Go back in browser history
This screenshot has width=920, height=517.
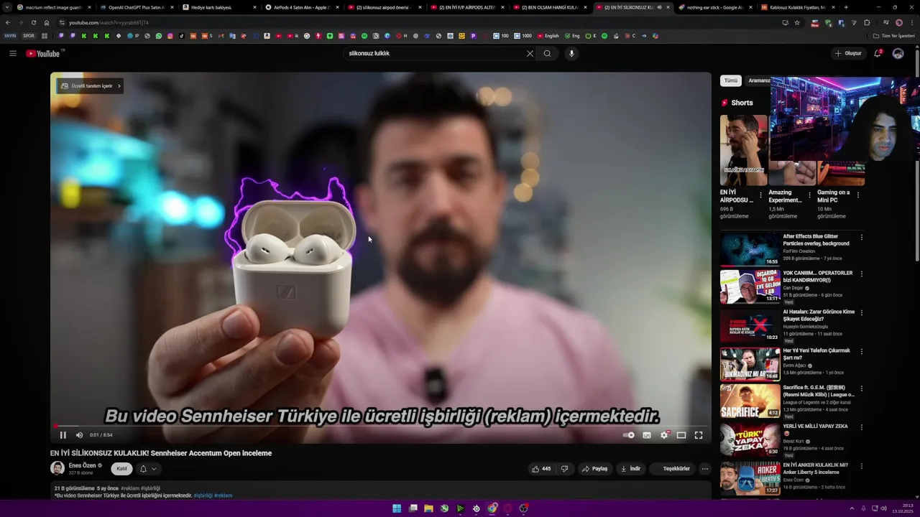[8, 22]
